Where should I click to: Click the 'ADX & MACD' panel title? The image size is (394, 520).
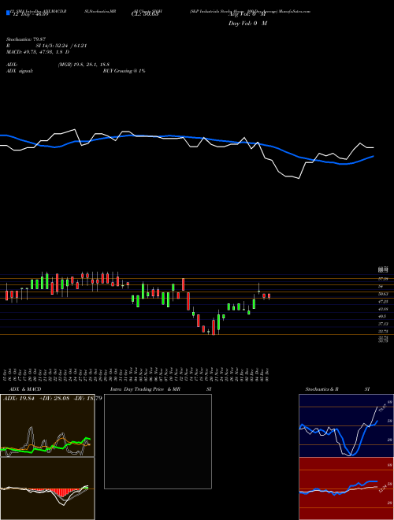pyautogui.click(x=25, y=389)
